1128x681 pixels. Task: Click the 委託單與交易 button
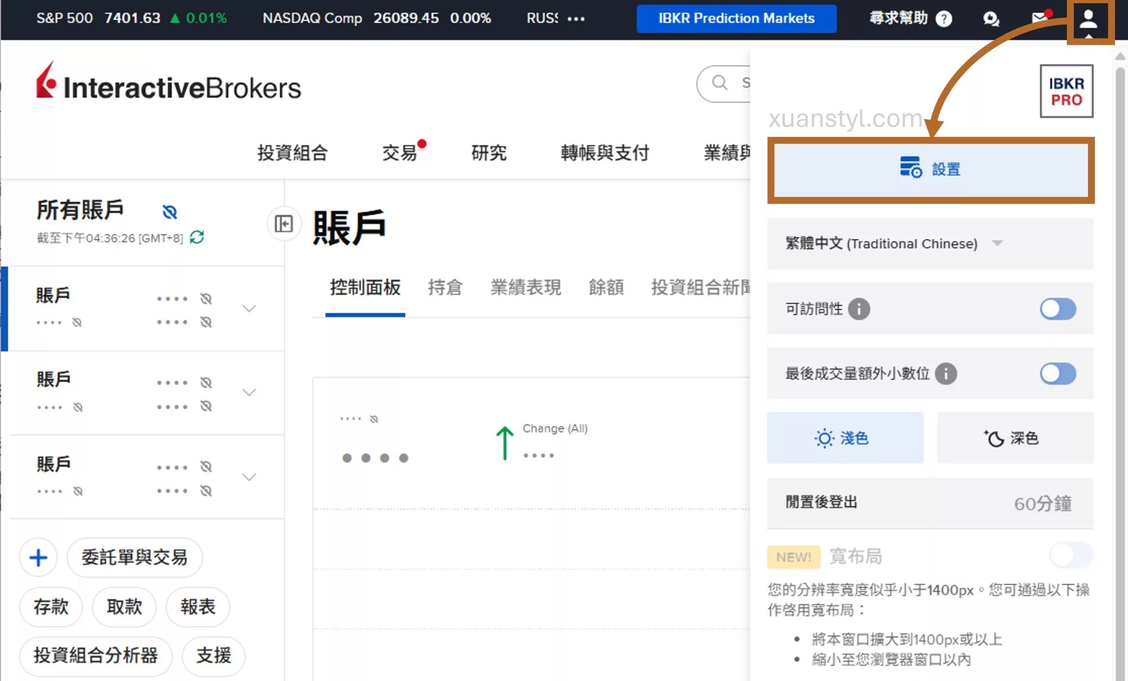tap(134, 557)
